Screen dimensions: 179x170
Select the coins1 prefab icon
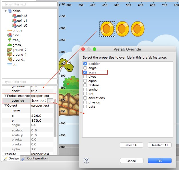(x=14, y=21)
